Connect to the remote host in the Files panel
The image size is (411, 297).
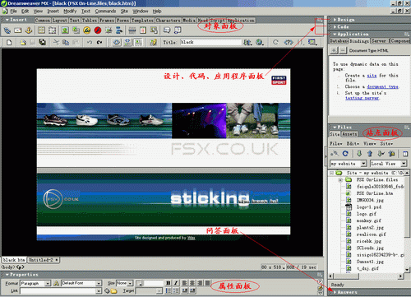(x=335, y=153)
